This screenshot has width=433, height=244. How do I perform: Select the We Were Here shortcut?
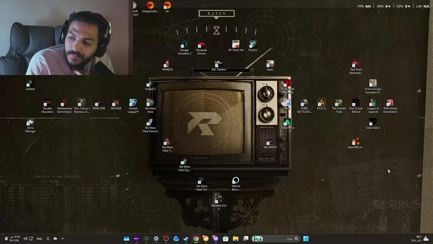tap(150, 106)
